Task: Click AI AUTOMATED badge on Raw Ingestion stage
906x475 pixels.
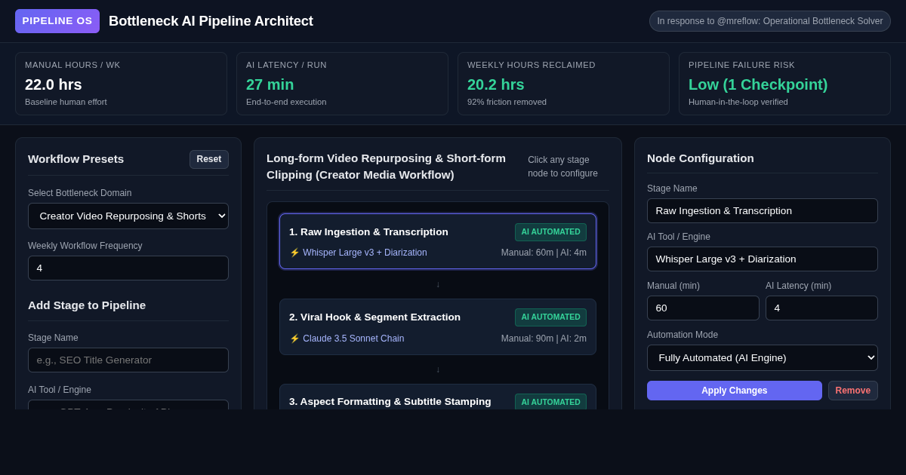Action: pyautogui.click(x=550, y=232)
